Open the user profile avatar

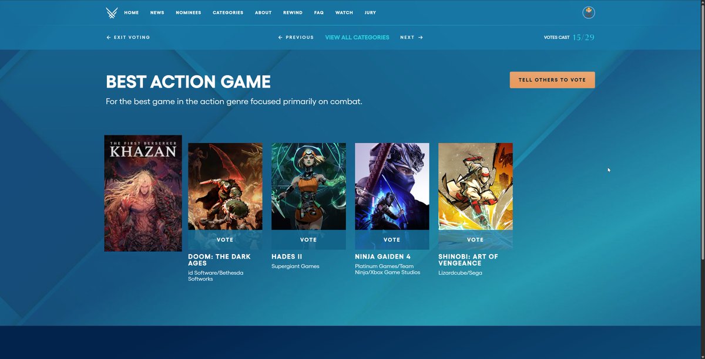tap(588, 12)
